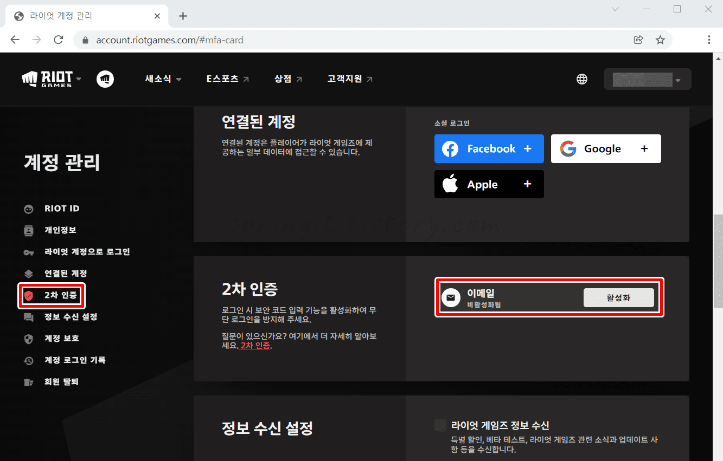Click the layers icon for 연결된 계정
This screenshot has height=461, width=723.
[29, 274]
